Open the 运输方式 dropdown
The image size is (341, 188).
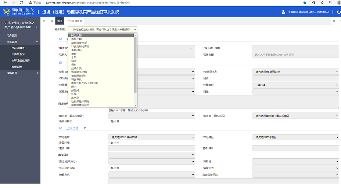pos(295,168)
